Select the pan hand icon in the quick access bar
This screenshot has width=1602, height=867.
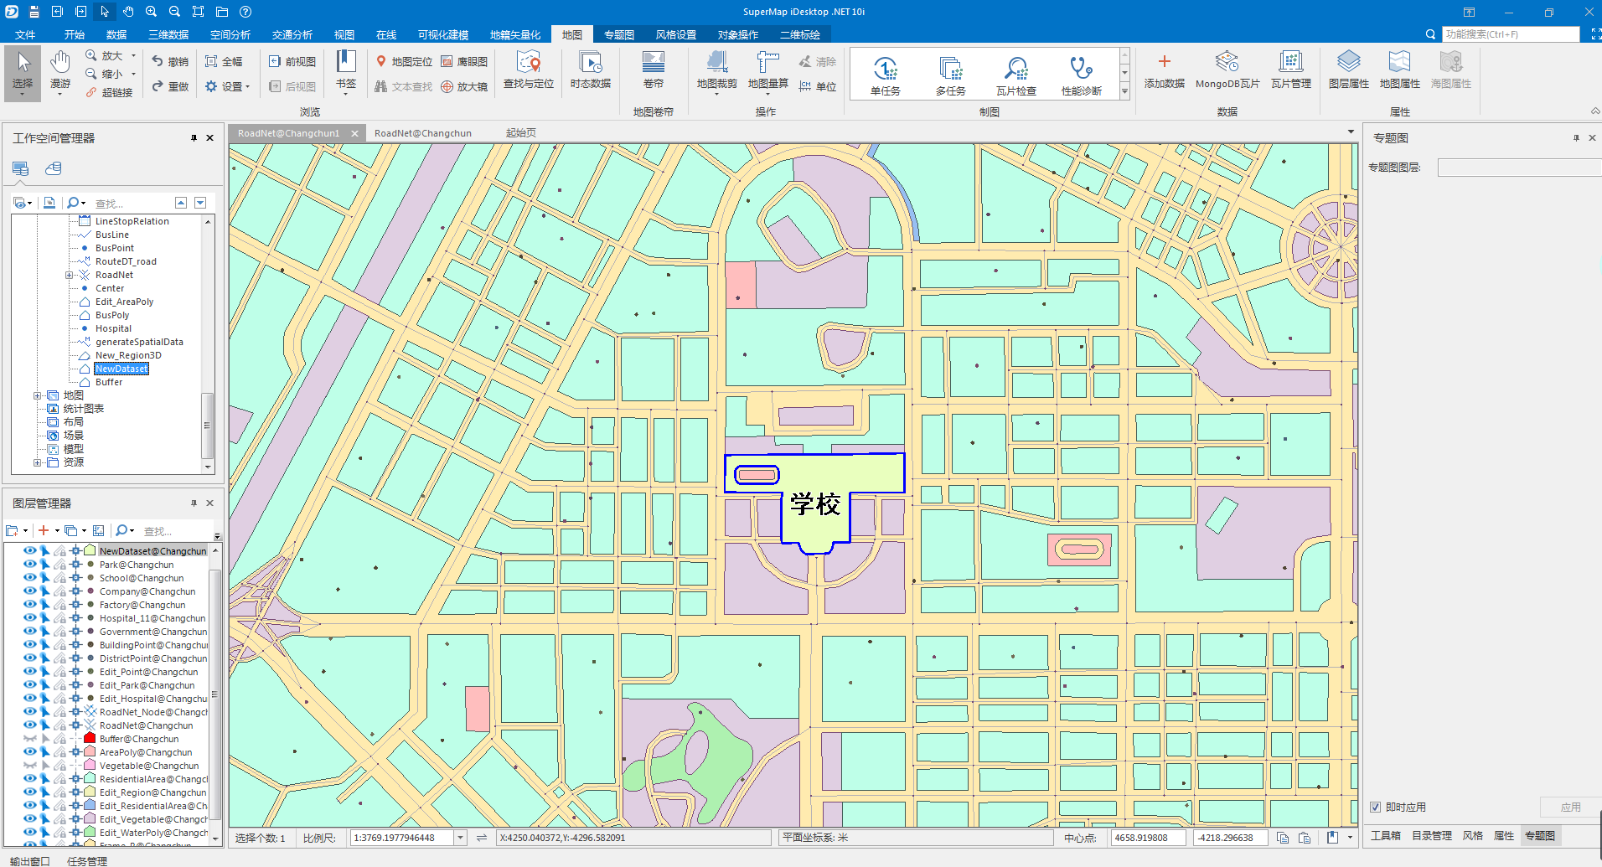128,12
